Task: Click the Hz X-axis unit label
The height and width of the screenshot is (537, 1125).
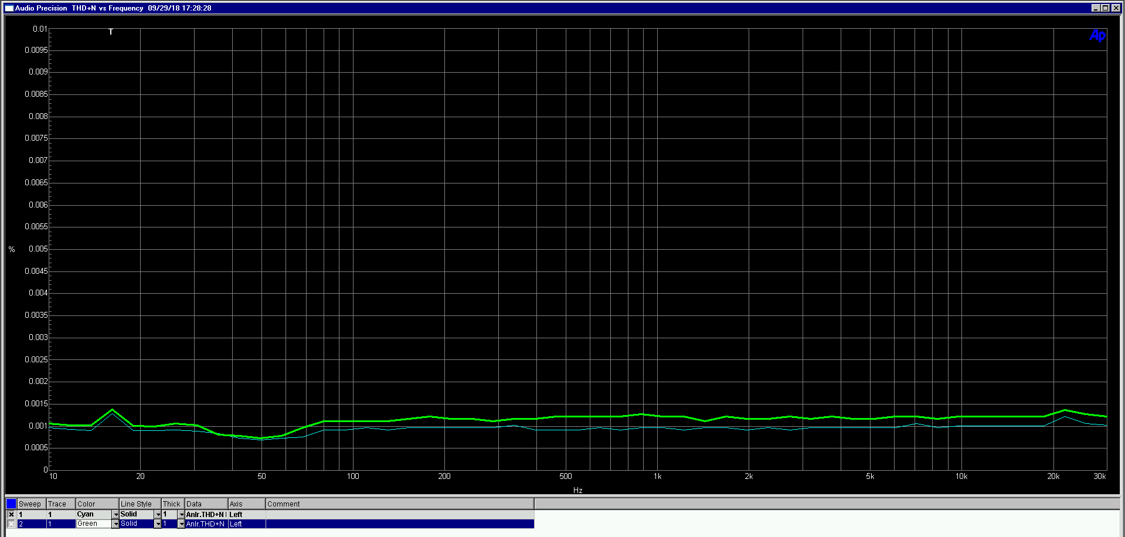Action: click(x=577, y=490)
